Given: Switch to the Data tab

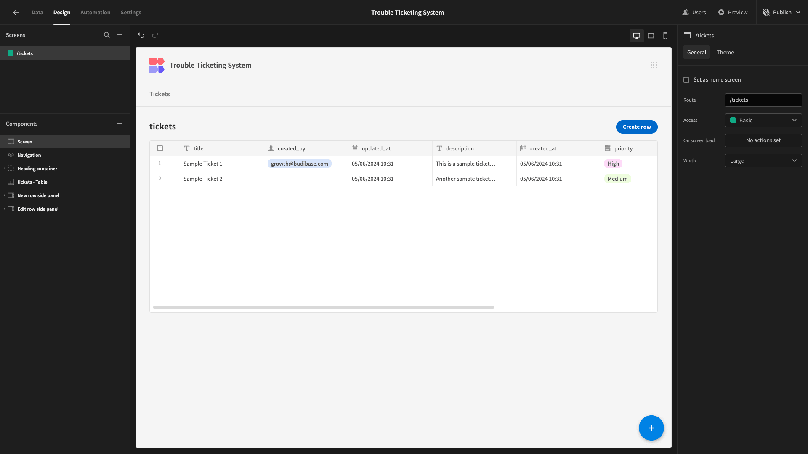Looking at the screenshot, I should (37, 13).
